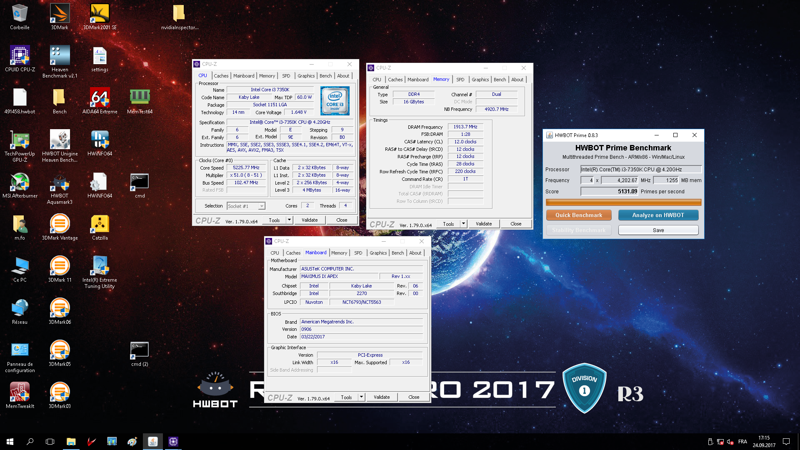Click the orange HWBOT Prime progress bar
The width and height of the screenshot is (800, 450).
(623, 202)
